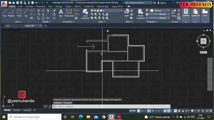The image size is (214, 120).
Task: Click the Mirror tool icon
Action: (43, 14)
